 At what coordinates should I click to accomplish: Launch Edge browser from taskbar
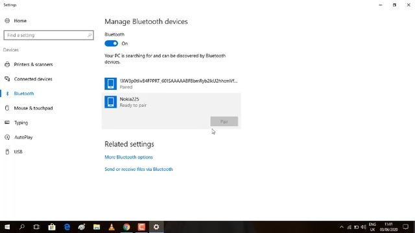67,227
